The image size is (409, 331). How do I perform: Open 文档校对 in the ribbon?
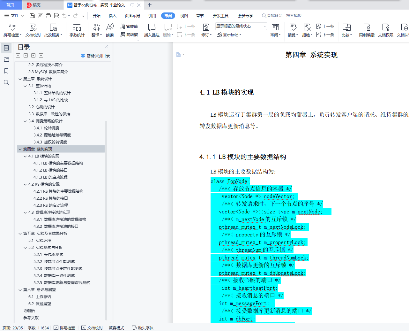point(33,30)
